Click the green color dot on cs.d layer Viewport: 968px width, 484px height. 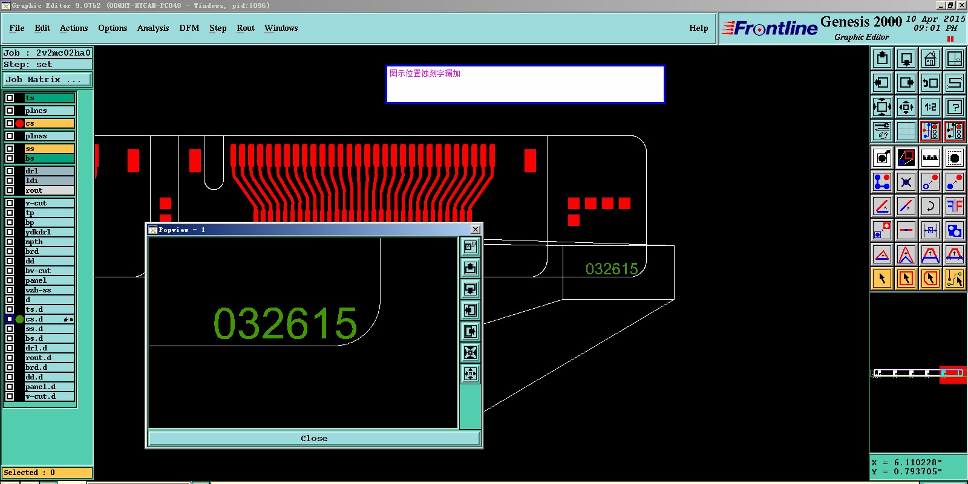point(19,319)
